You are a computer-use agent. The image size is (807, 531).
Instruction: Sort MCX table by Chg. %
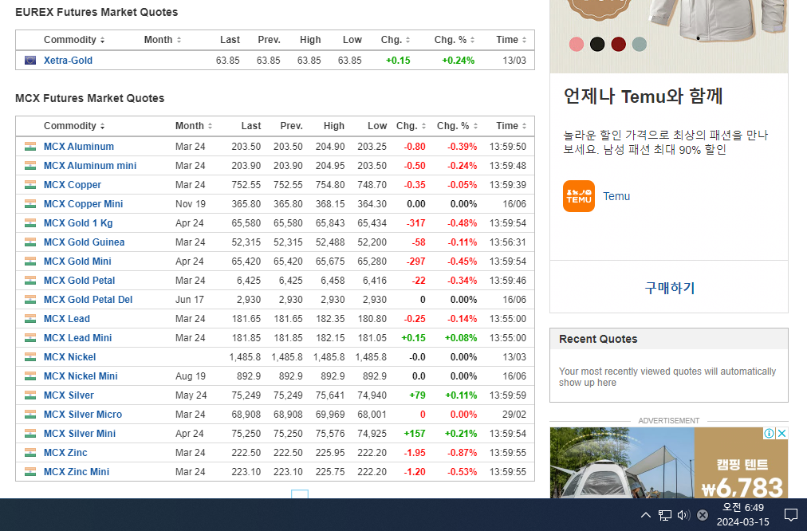coord(458,126)
